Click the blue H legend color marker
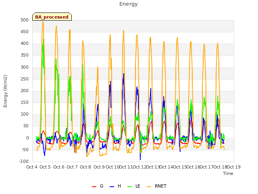Viewport: 258px width, 194px height. tap(112, 187)
